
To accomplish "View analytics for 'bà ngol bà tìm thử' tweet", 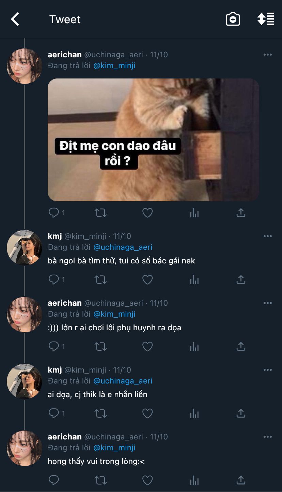I will click(x=194, y=280).
